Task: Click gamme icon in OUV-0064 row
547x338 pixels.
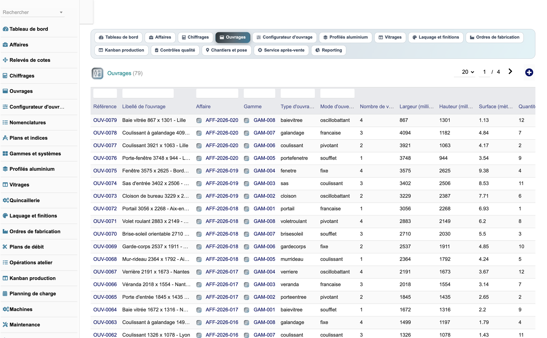Action: pos(247,310)
